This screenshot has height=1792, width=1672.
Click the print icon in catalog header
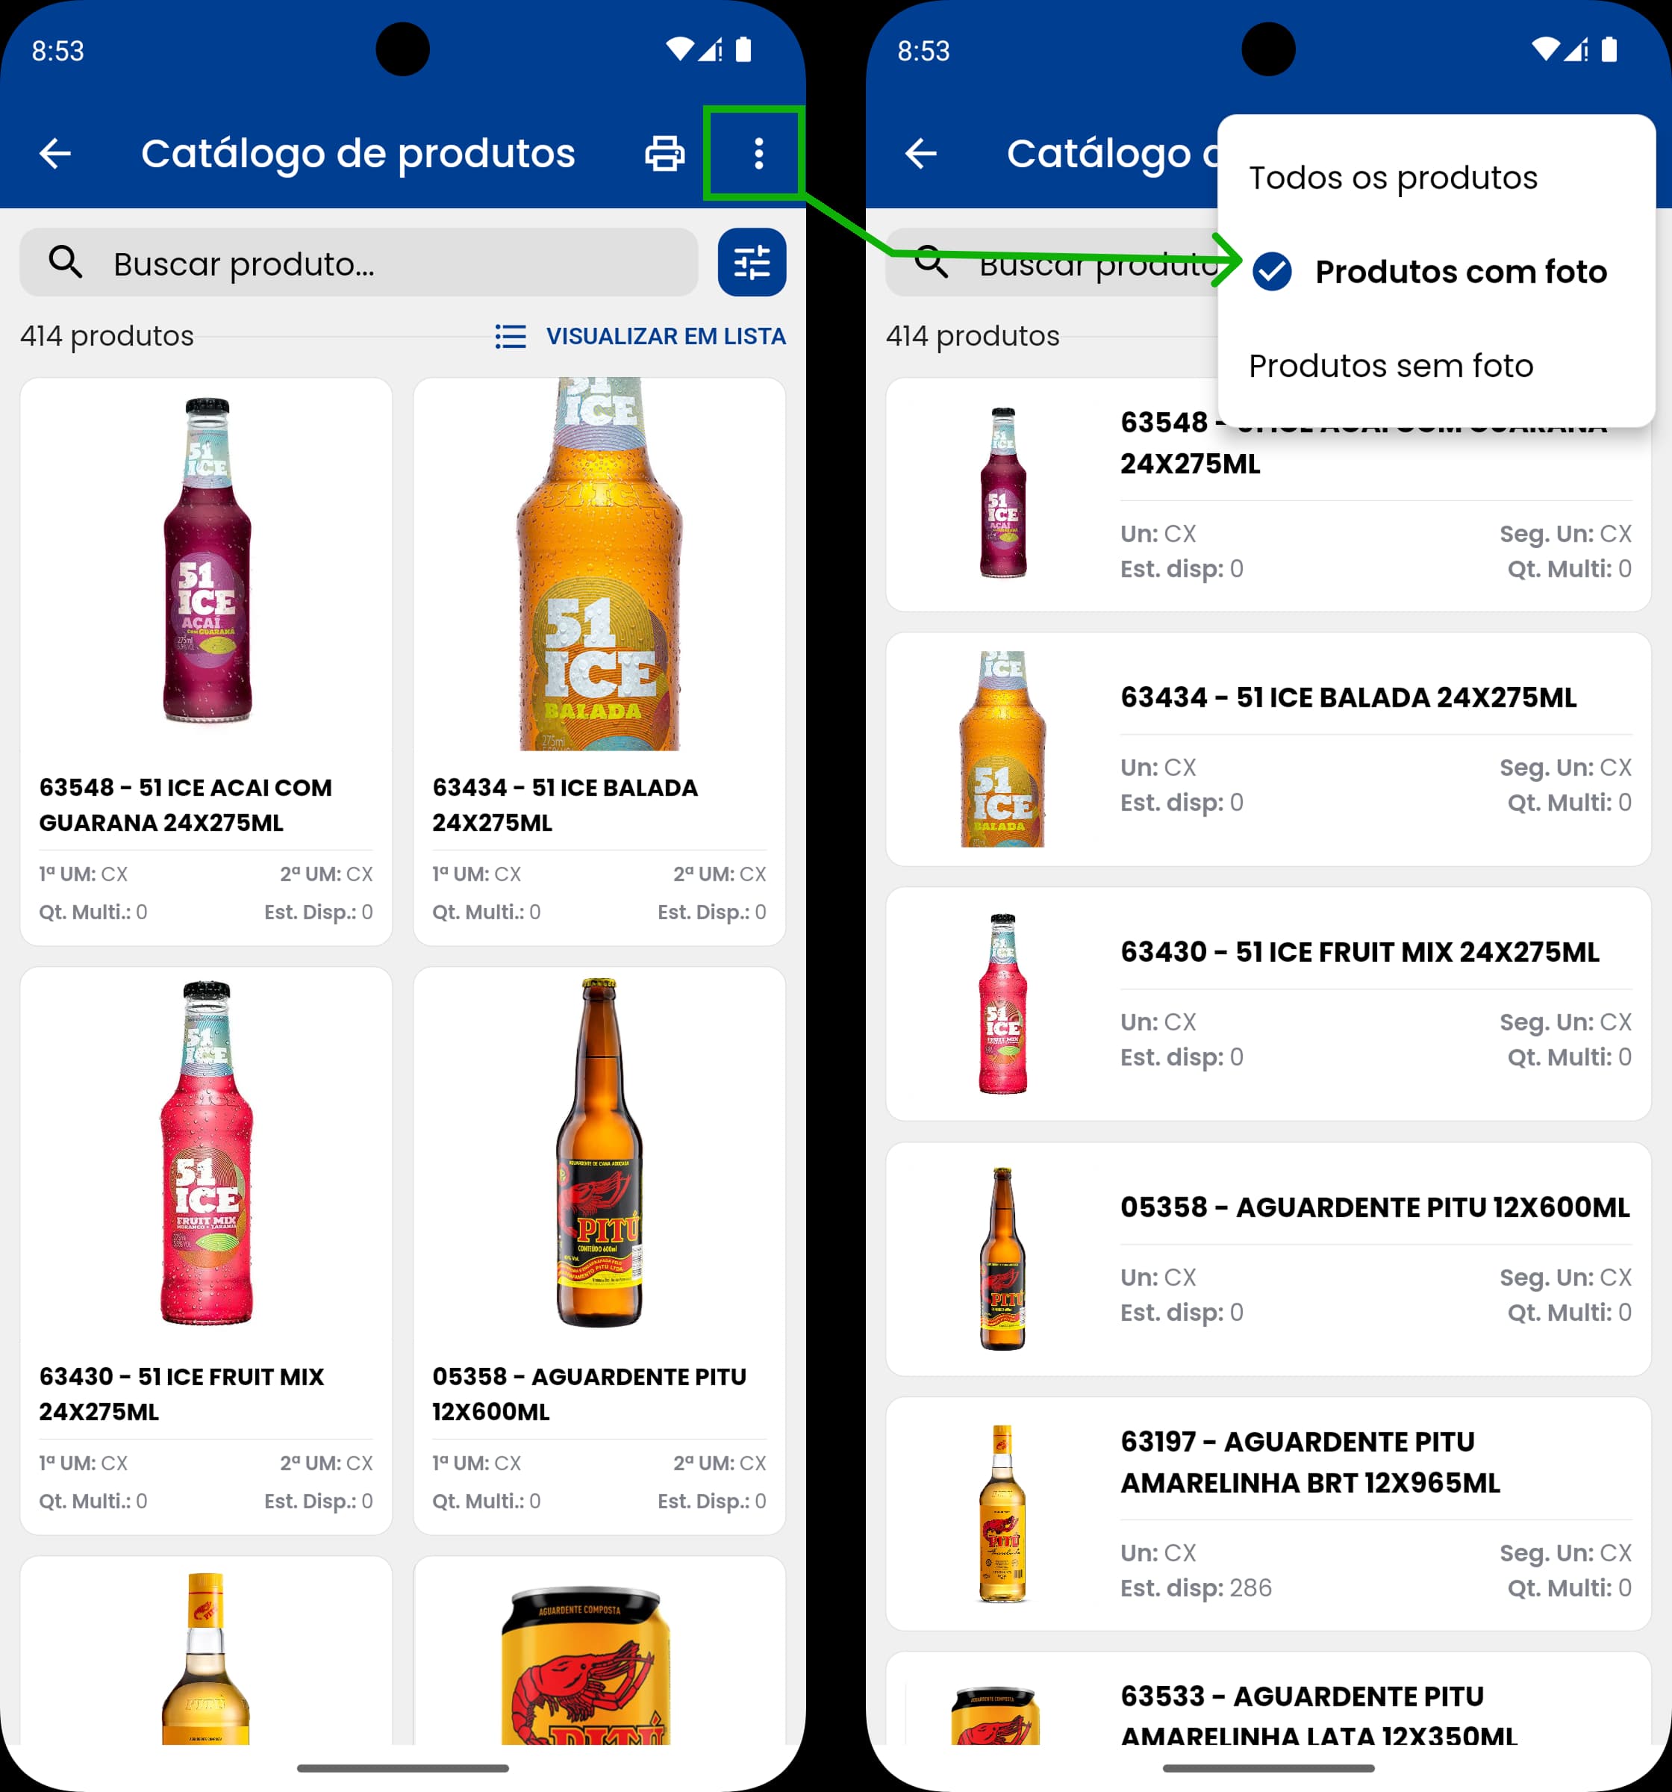(x=664, y=153)
